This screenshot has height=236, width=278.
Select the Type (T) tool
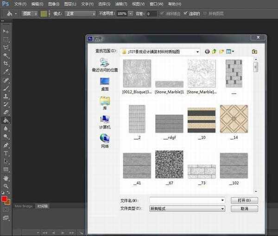point(6,153)
